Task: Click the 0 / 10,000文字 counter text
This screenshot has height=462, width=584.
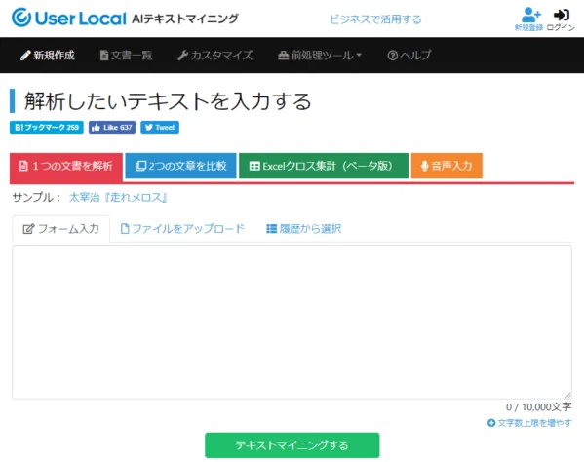Action: pos(538,407)
